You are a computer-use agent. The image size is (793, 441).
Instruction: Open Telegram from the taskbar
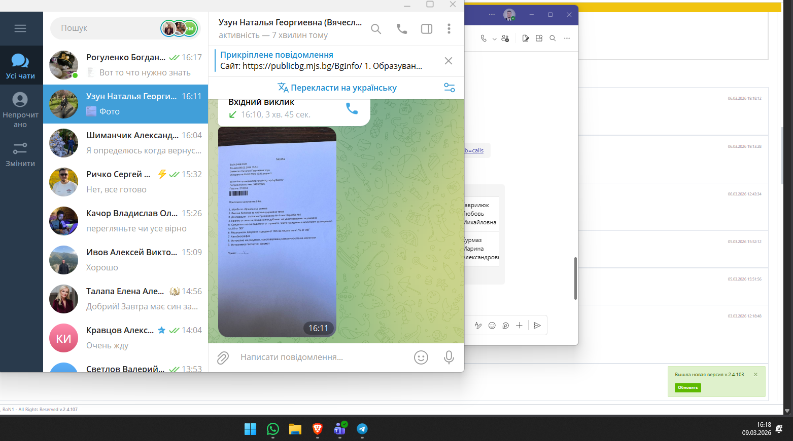pos(362,429)
